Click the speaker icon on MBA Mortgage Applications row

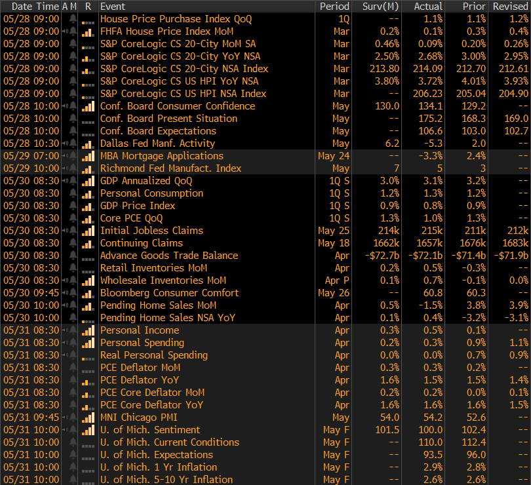(64, 156)
